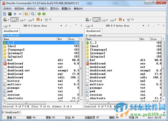168x121 pixels.
Task: Click 查看 F3 view button
Action: click(12, 118)
